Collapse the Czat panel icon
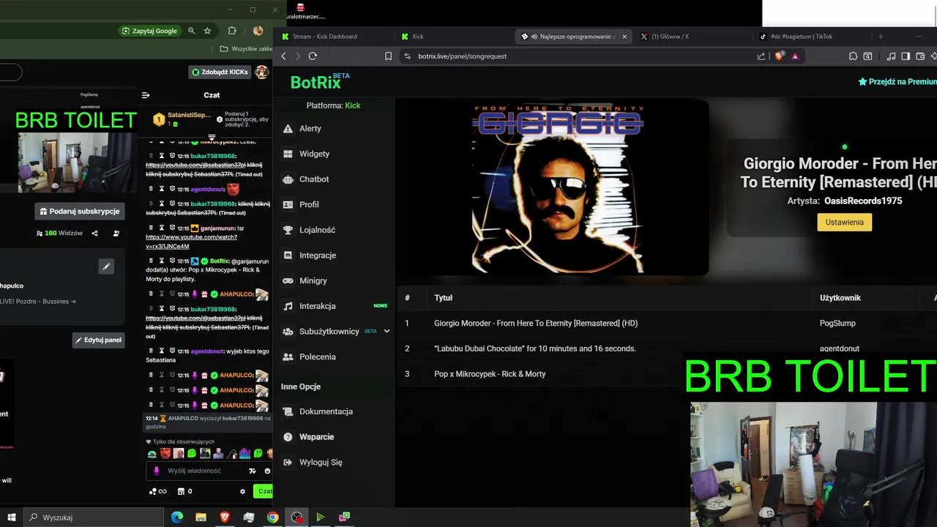Viewport: 937px width, 527px height. click(x=146, y=95)
